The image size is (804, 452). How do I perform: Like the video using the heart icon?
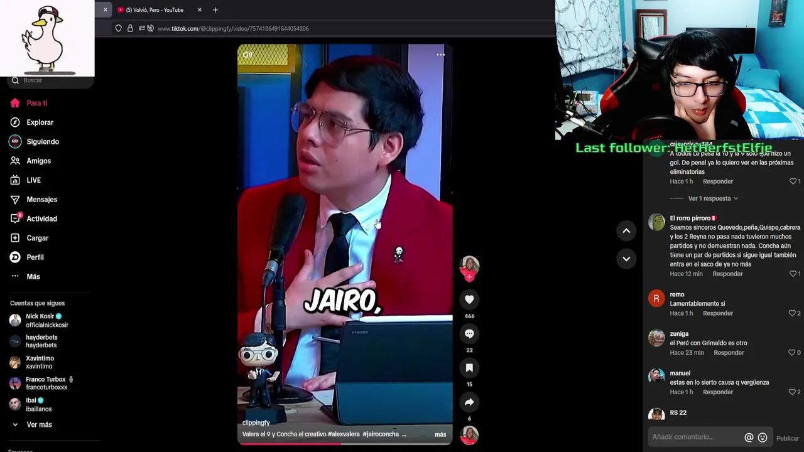pos(469,299)
